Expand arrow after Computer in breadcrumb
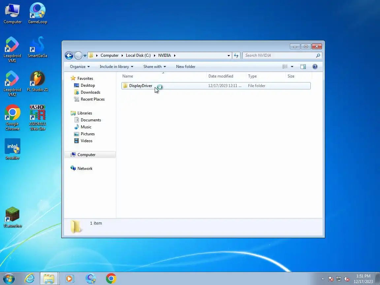The width and height of the screenshot is (380, 285). coord(122,55)
